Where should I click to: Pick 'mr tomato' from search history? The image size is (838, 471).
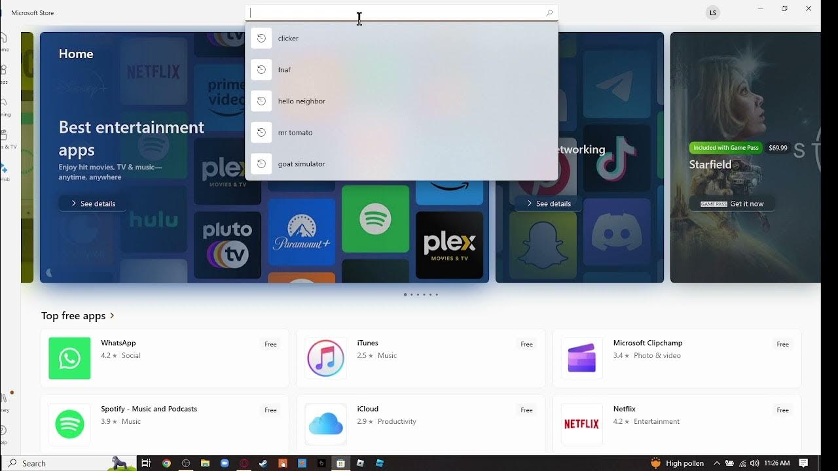[x=401, y=132]
